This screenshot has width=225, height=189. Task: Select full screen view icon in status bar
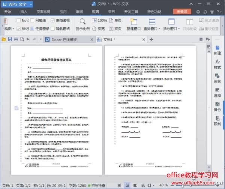(119, 185)
